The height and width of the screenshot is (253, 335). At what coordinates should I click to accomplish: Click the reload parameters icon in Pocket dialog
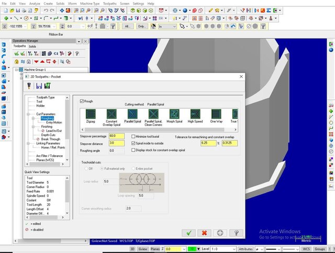pos(47,86)
